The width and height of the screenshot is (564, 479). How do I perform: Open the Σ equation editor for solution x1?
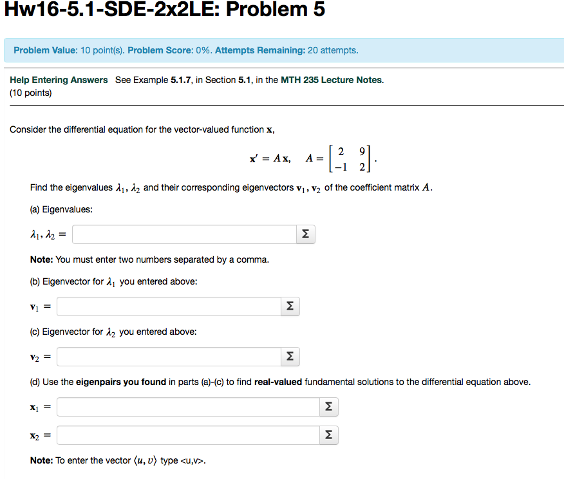[328, 407]
